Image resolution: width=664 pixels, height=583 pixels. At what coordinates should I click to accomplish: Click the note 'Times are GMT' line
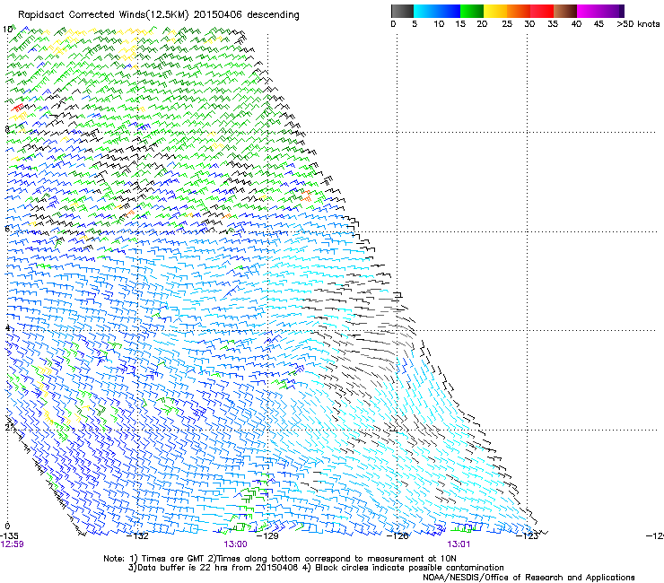click(x=279, y=559)
